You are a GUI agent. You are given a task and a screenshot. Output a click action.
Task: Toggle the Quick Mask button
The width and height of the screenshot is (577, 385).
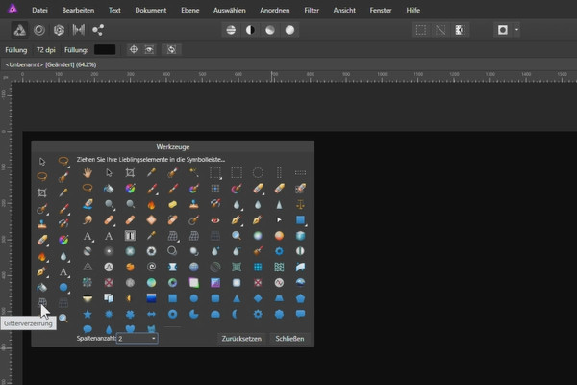pyautogui.click(x=503, y=30)
